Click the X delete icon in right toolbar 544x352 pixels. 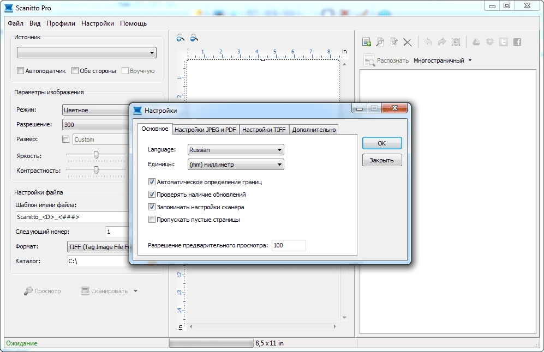(407, 43)
